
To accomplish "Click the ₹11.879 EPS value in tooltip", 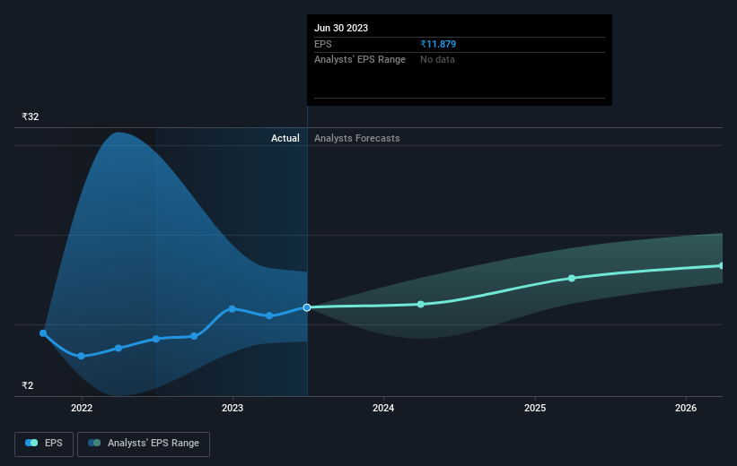I will click(438, 44).
